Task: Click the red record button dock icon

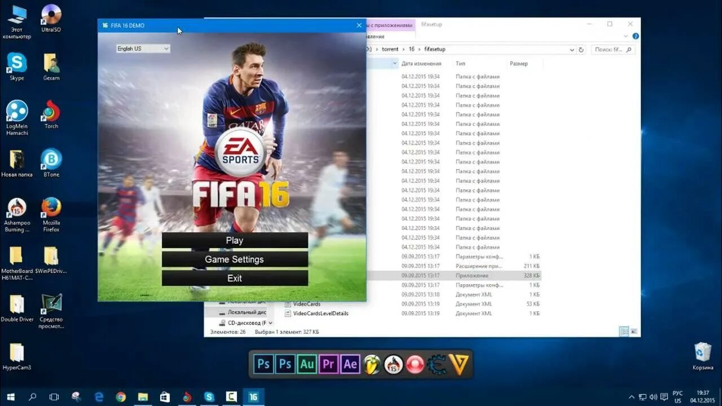Action: 415,364
